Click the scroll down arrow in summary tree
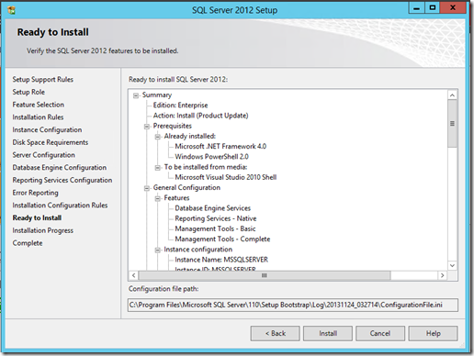The image size is (474, 356). point(452,265)
